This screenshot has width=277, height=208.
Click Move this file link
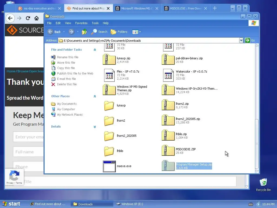(x=66, y=63)
